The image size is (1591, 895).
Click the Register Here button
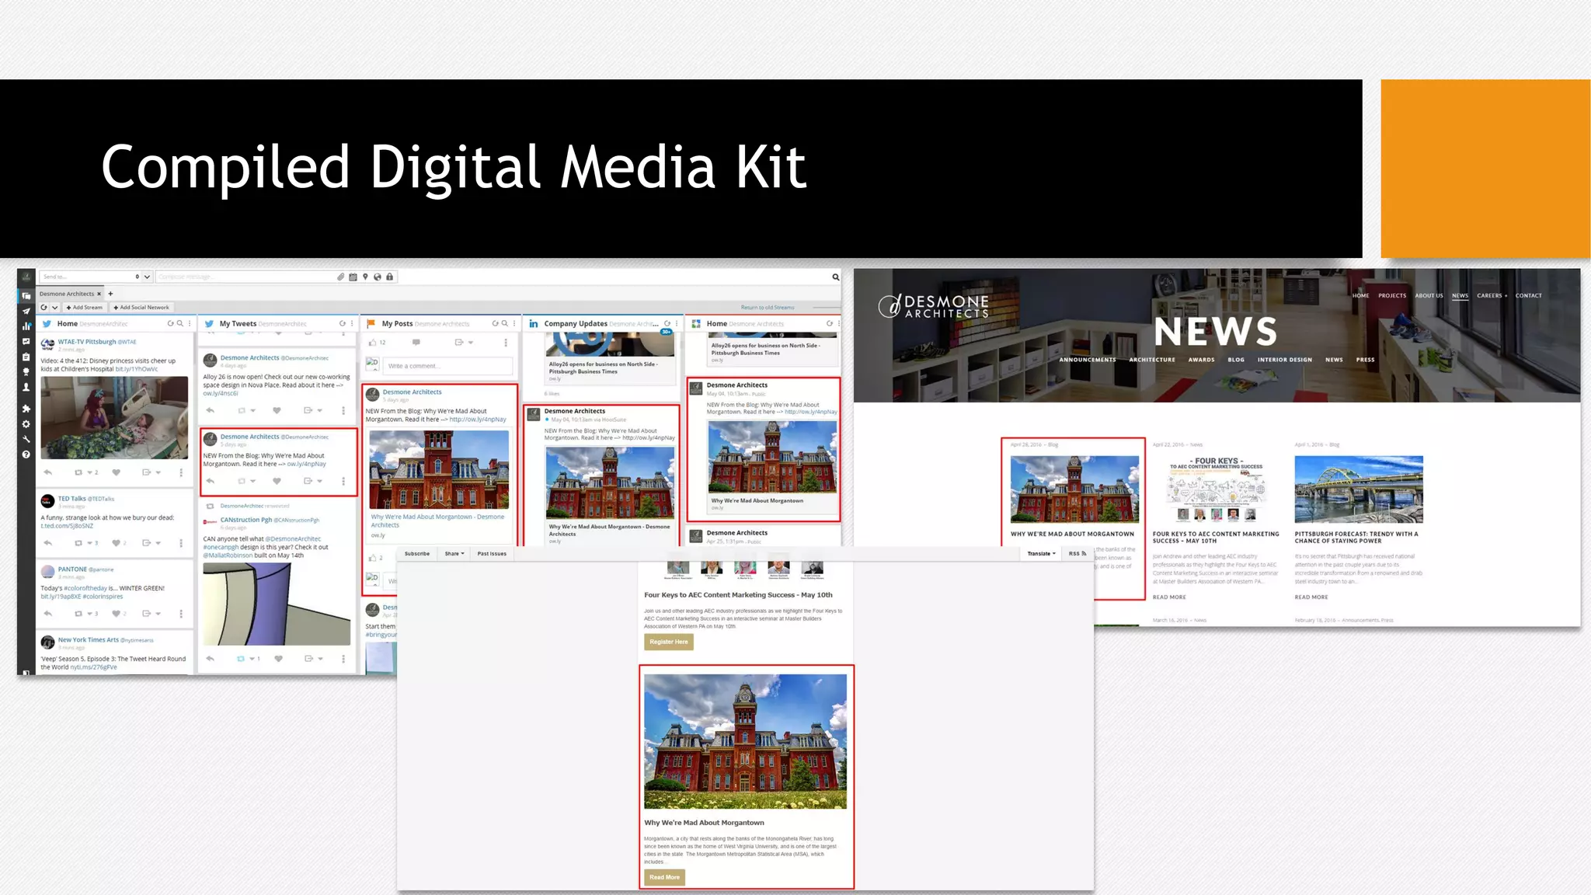(x=669, y=642)
